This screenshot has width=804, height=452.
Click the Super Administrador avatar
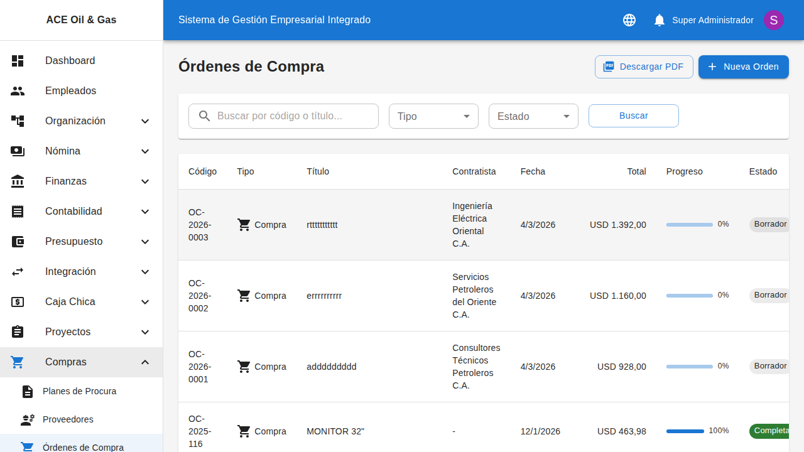pyautogui.click(x=773, y=20)
